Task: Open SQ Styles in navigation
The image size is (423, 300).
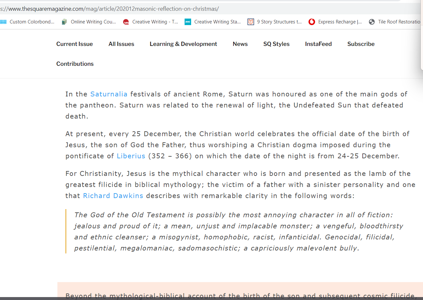Action: (x=276, y=44)
